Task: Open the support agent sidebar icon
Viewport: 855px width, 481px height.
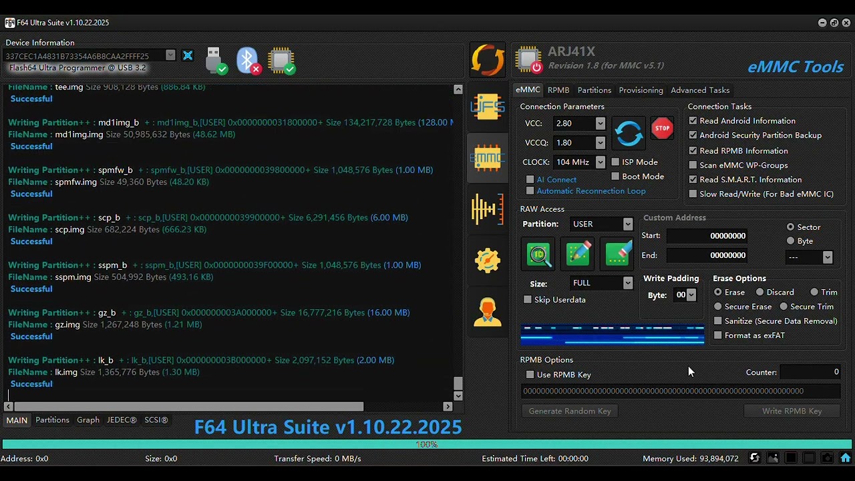Action: 488,312
